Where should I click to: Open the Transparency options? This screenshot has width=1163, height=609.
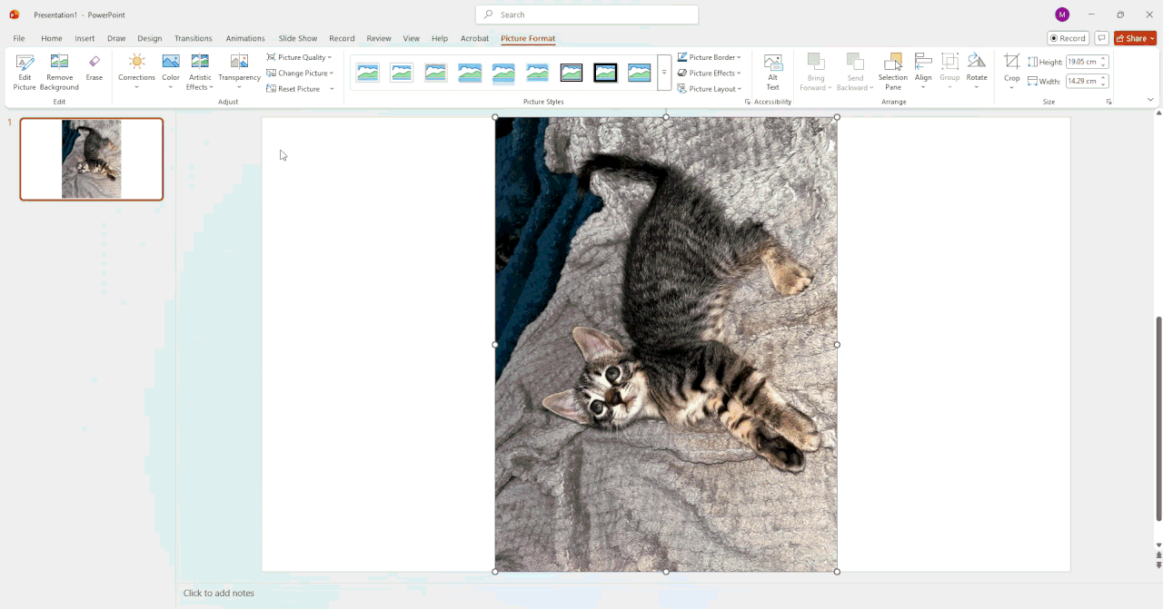pos(239,72)
